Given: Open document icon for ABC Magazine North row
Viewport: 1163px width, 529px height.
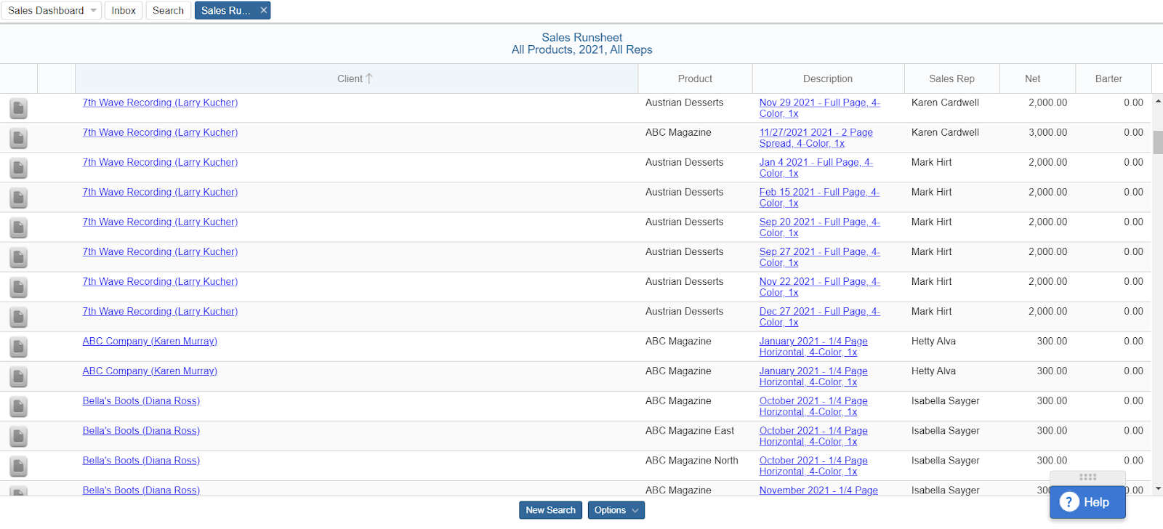Looking at the screenshot, I should (18, 466).
